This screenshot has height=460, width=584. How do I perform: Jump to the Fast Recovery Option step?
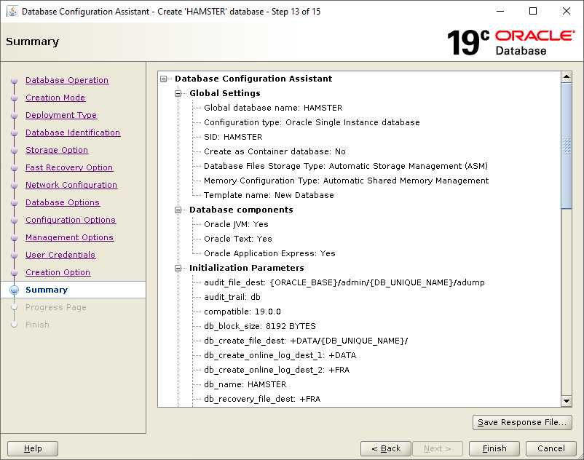(69, 167)
